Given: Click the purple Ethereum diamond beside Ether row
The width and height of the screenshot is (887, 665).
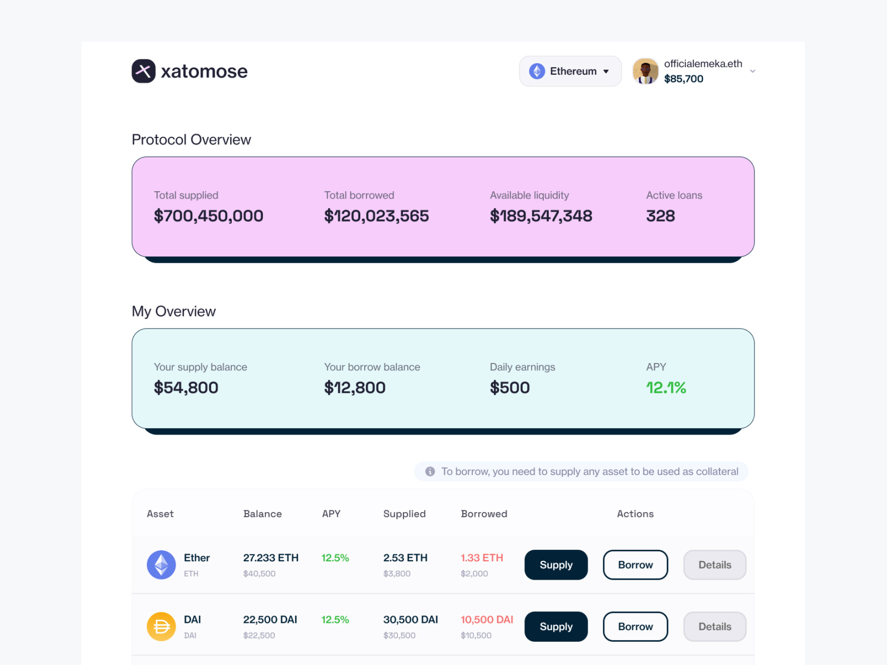Looking at the screenshot, I should pyautogui.click(x=161, y=565).
